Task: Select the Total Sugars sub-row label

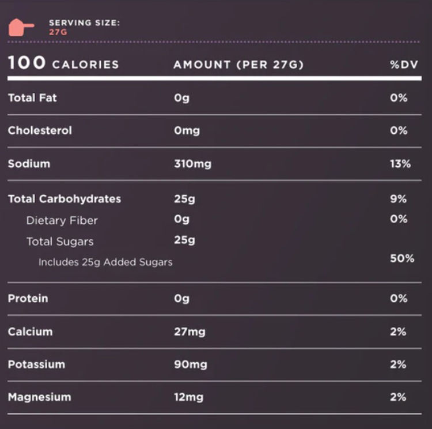Action: [60, 242]
